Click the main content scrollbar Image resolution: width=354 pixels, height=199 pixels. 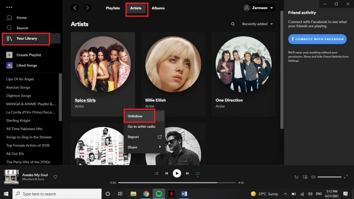pos(282,70)
